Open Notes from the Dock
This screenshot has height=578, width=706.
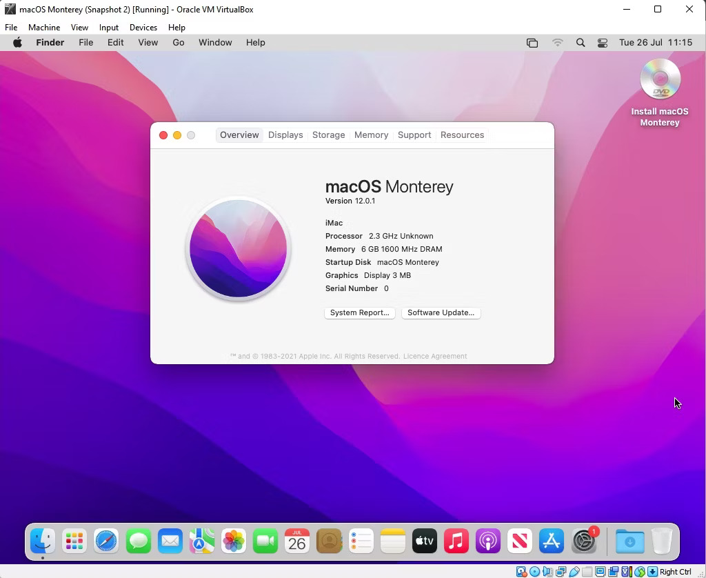[392, 541]
